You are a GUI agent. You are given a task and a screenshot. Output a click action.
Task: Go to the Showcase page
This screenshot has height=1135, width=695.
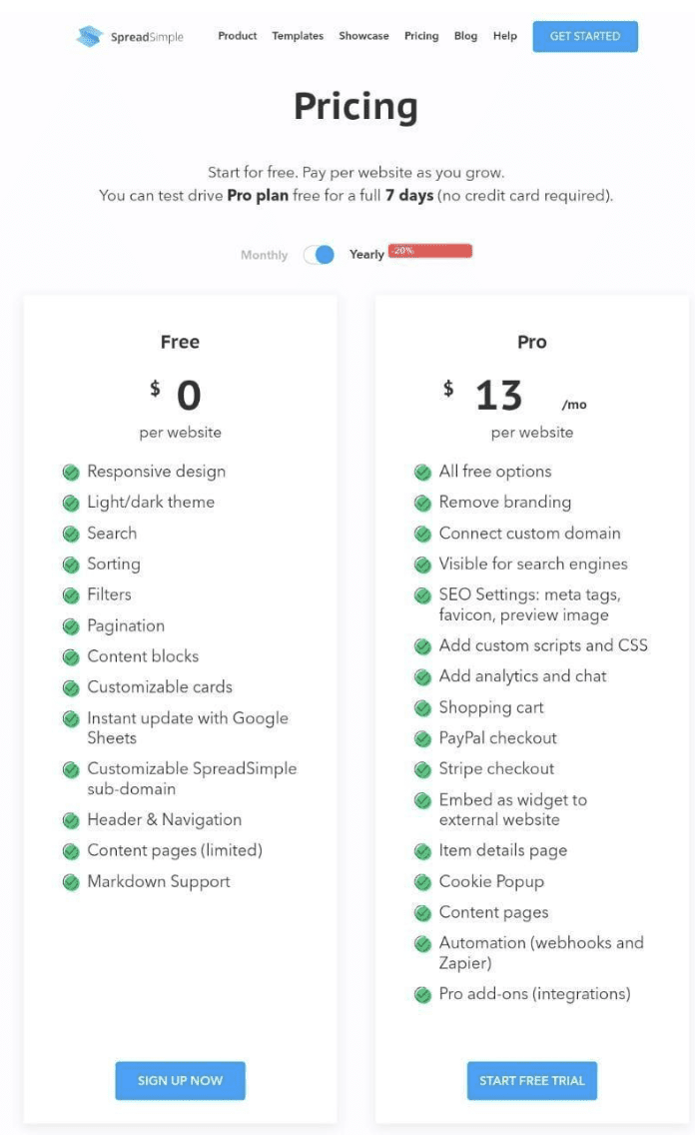click(363, 36)
